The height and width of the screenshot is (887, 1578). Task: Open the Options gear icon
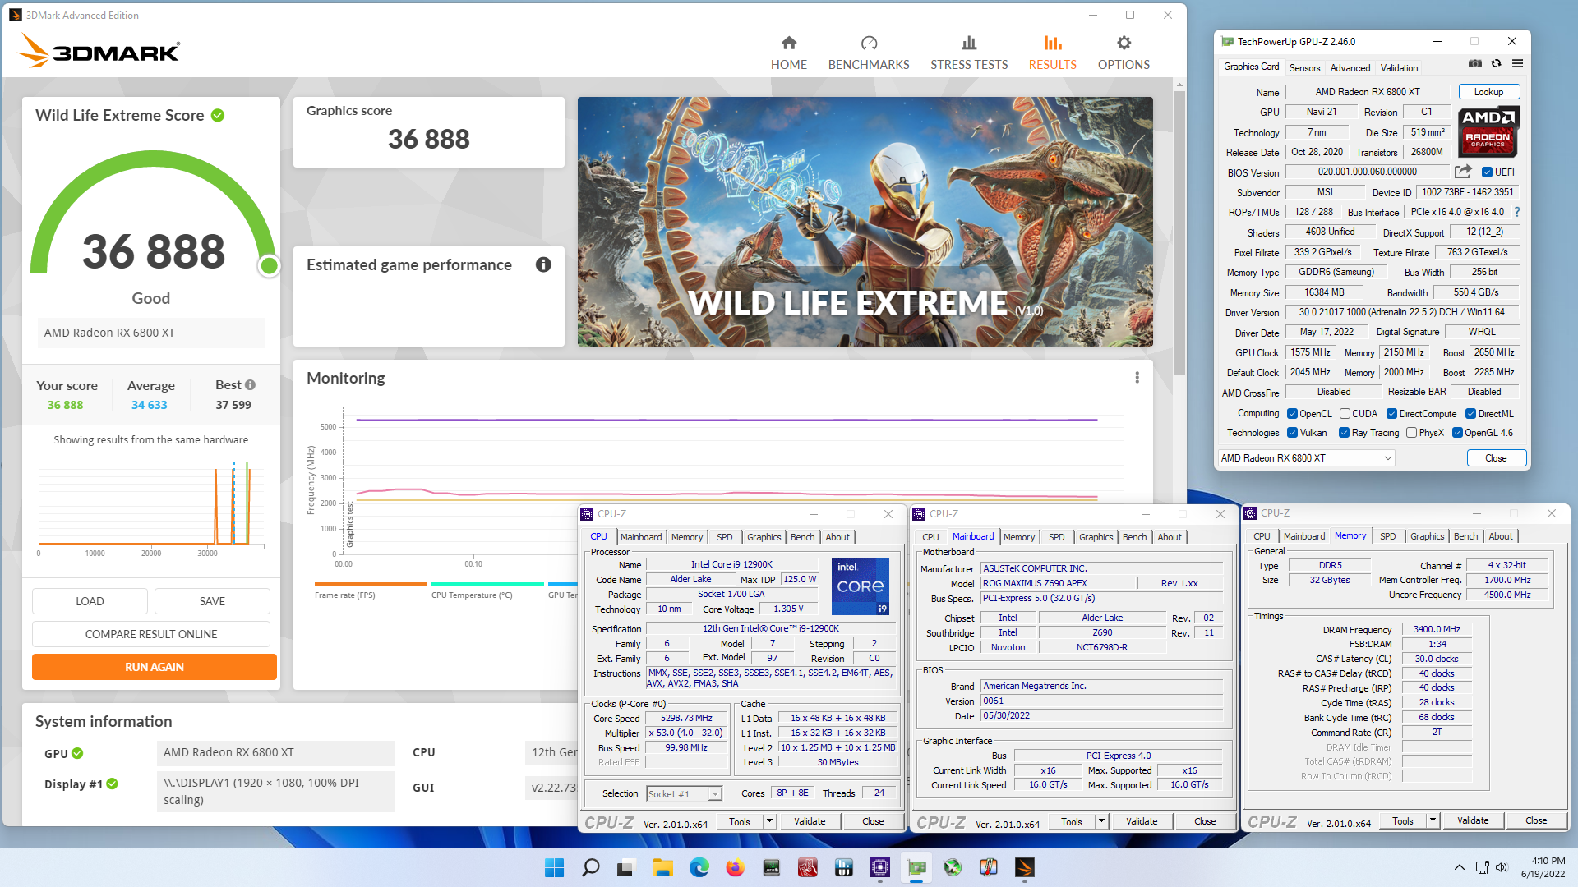1124,43
